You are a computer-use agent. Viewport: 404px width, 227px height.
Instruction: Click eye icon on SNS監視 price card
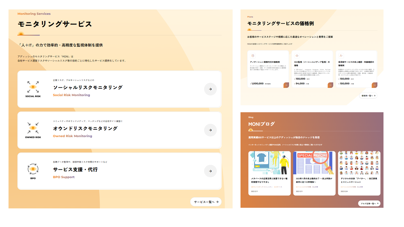click(x=297, y=56)
